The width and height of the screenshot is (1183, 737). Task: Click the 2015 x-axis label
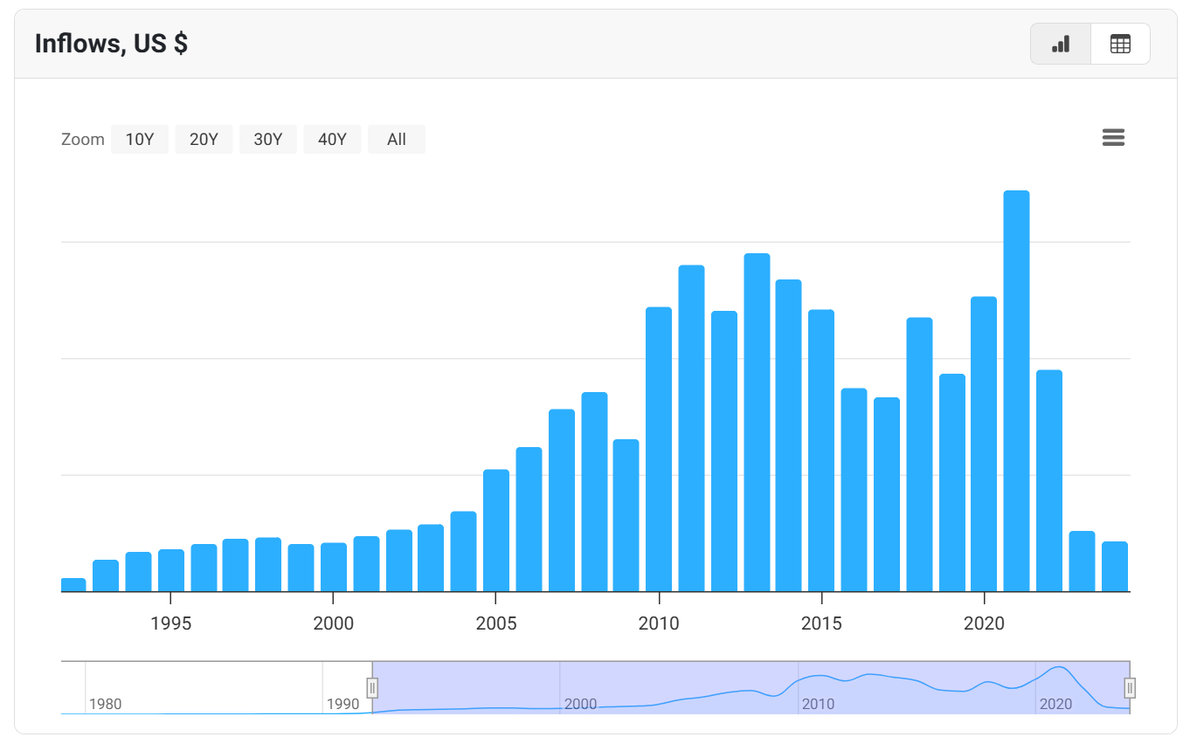[x=821, y=623]
